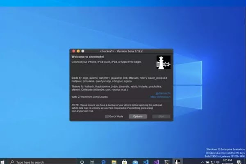Image resolution: width=246 pixels, height=164 pixels.
Task: Launch Visual Studio Code from the taskbar
Action: [146, 162]
